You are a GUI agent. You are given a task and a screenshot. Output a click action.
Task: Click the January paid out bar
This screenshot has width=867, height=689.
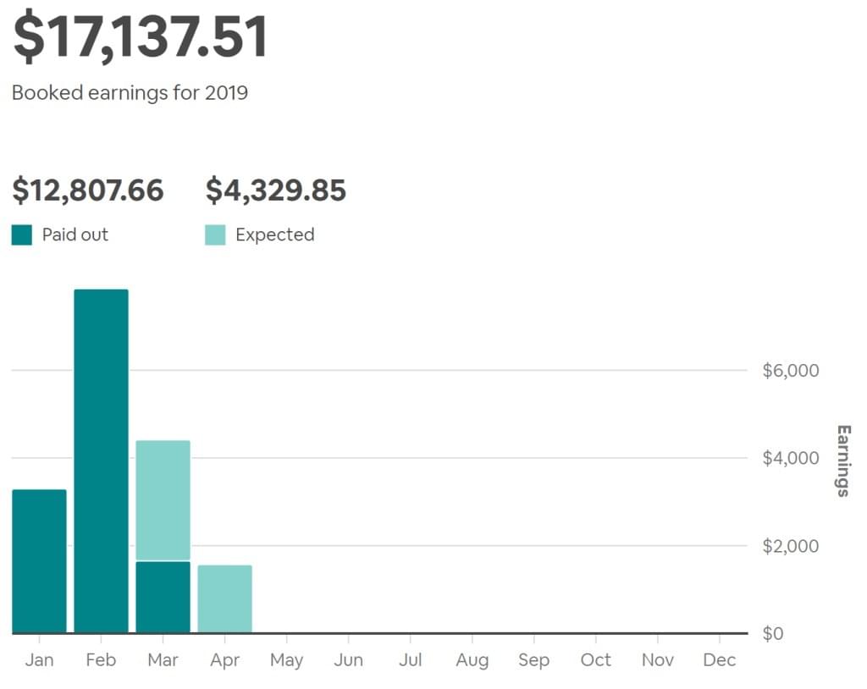[x=39, y=560]
